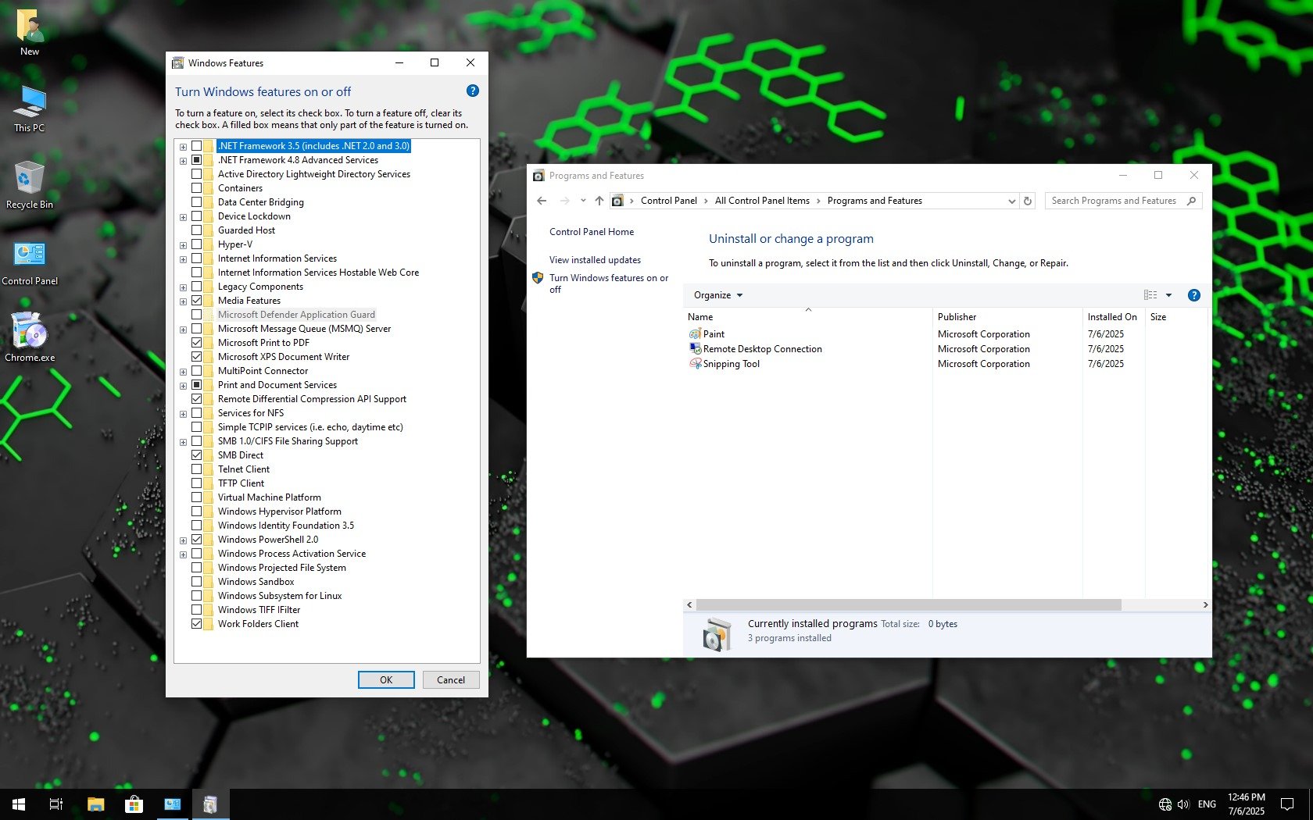Click the help icon in Windows Features
The width and height of the screenshot is (1313, 820).
point(472,91)
